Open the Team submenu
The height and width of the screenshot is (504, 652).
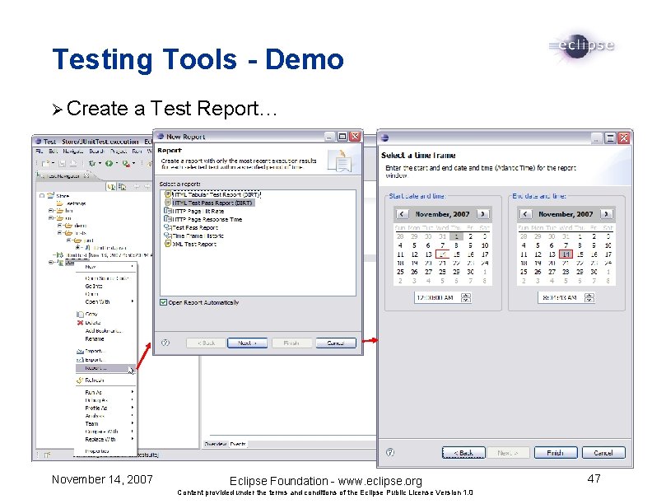(105, 424)
